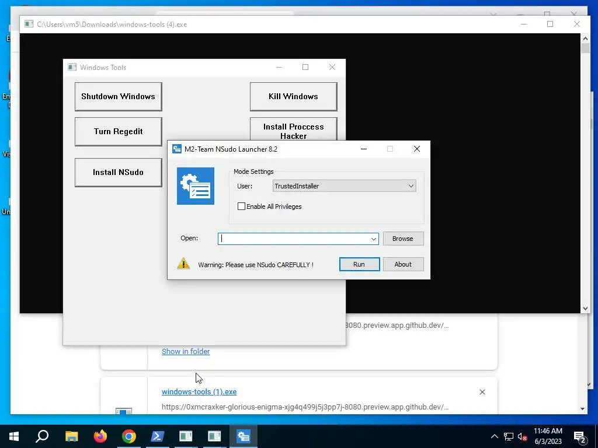Click Install Proccess Hacker button

[293, 129]
